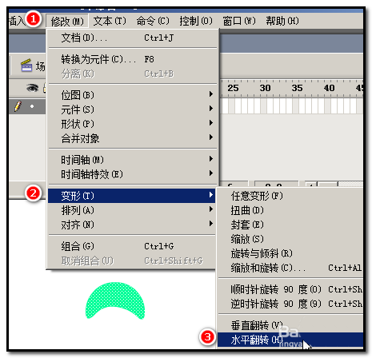
Task: Click frame 30 on timeline ruler
Action: [x=265, y=88]
